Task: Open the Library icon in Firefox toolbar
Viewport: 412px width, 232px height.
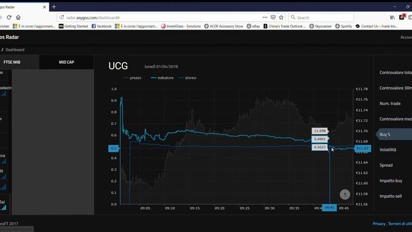Action: [x=392, y=17]
